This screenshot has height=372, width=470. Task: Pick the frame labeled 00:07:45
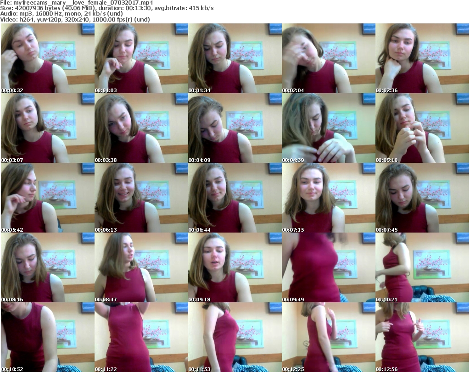(422, 198)
